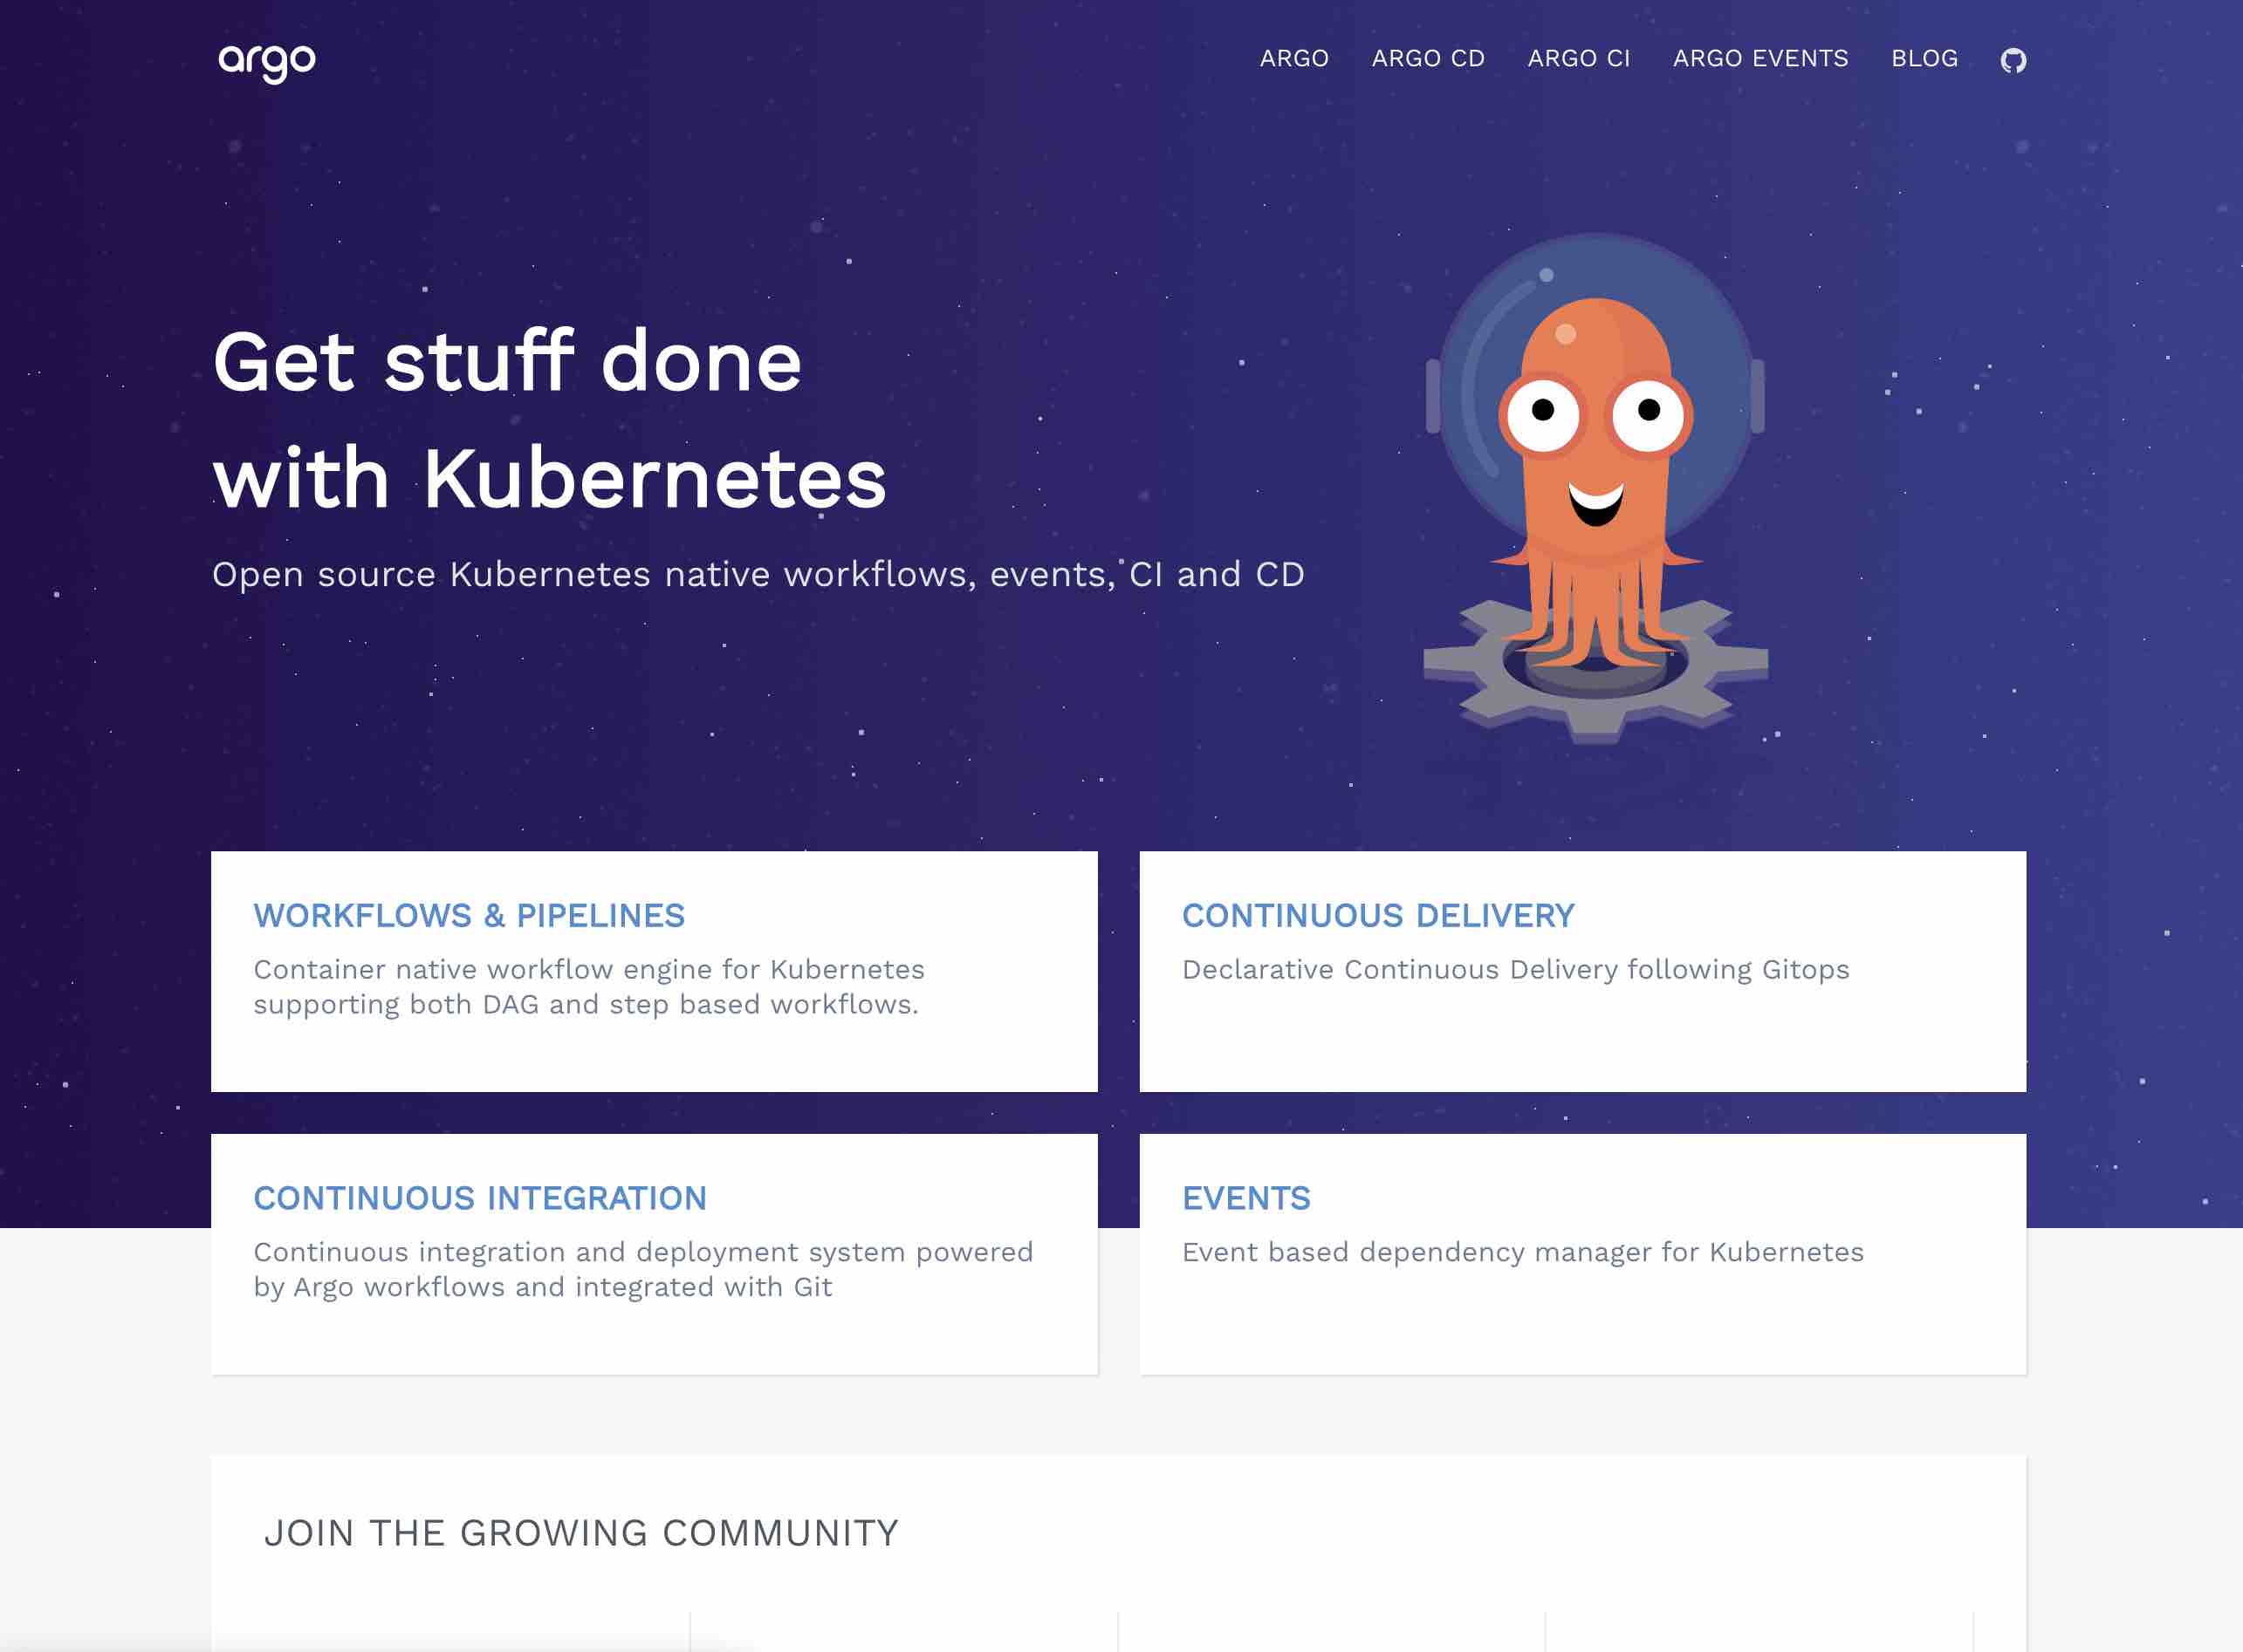Viewport: 2243px width, 1652px height.
Task: Click Join the Growing Community heading
Action: click(x=580, y=1533)
